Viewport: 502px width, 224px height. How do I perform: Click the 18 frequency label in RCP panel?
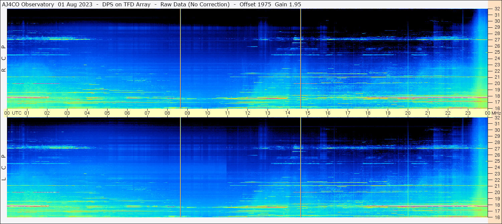(497, 96)
